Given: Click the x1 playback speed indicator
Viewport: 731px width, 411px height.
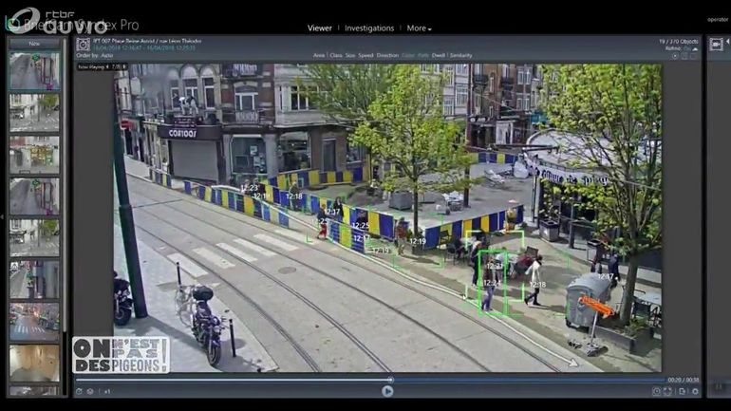Looking at the screenshot, I should pos(107,391).
